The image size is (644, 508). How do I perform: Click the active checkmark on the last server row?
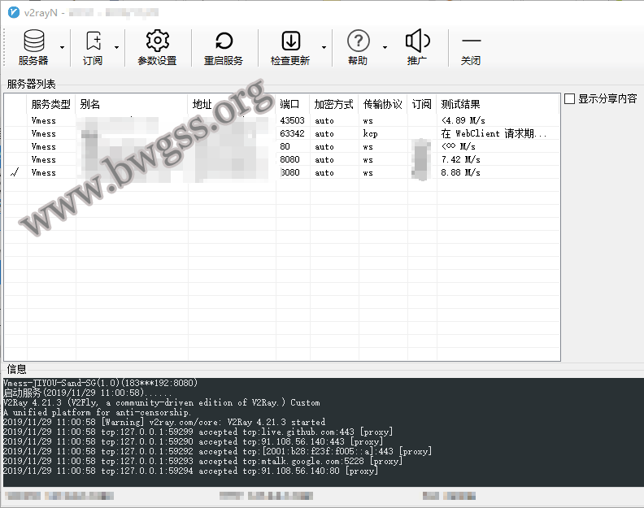[15, 172]
